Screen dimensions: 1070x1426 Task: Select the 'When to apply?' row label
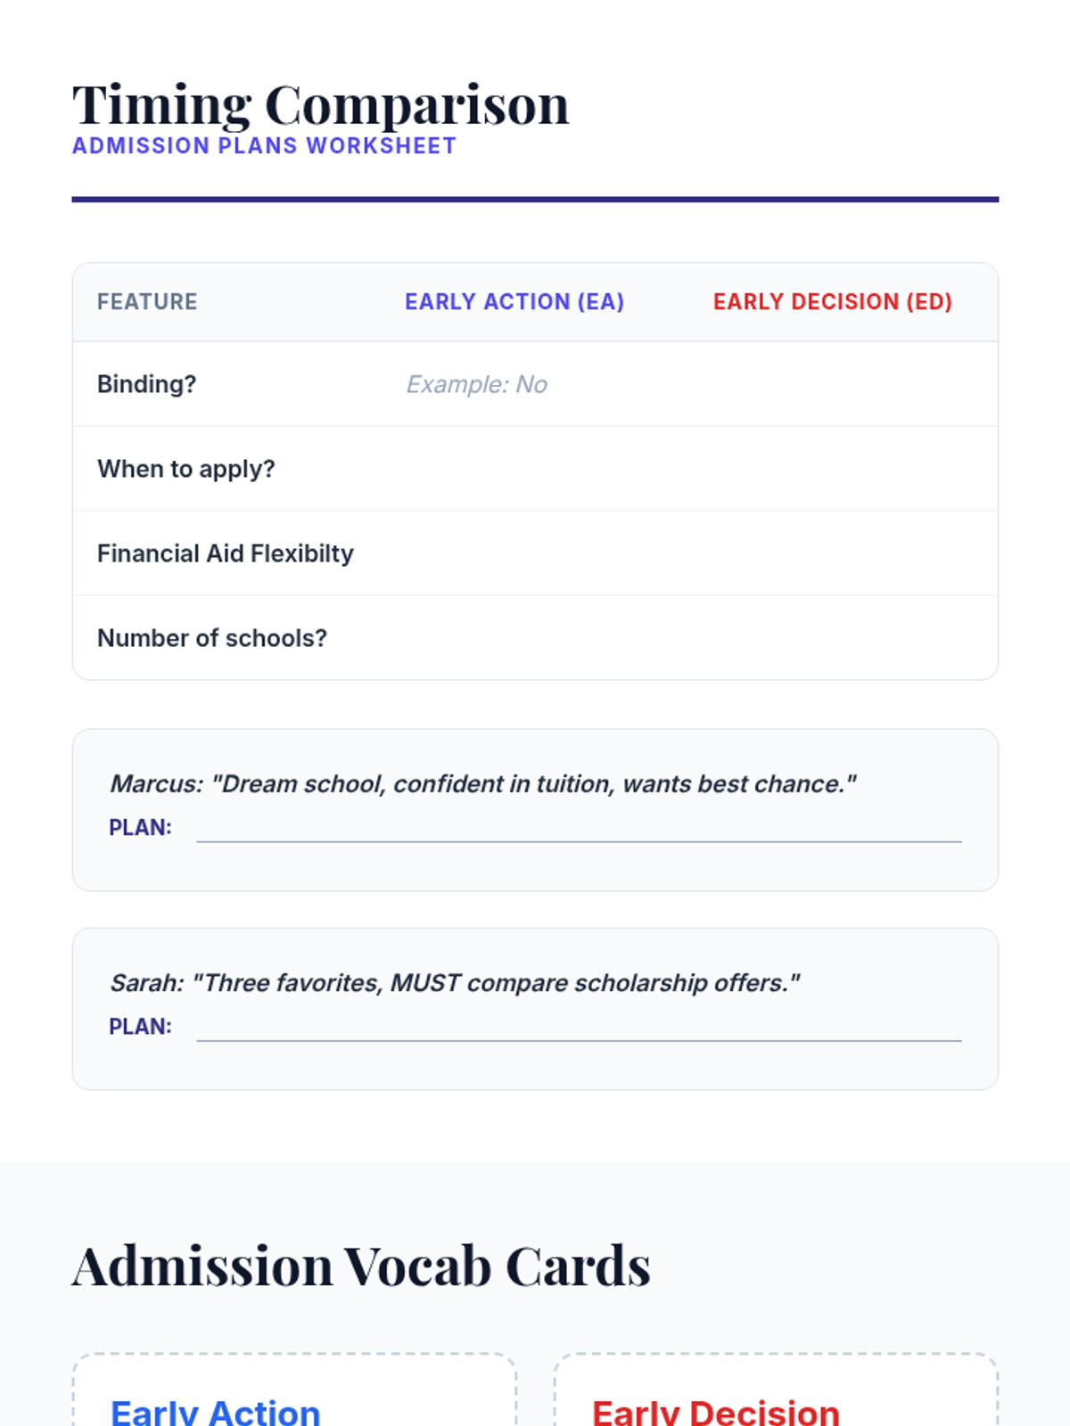pos(185,469)
